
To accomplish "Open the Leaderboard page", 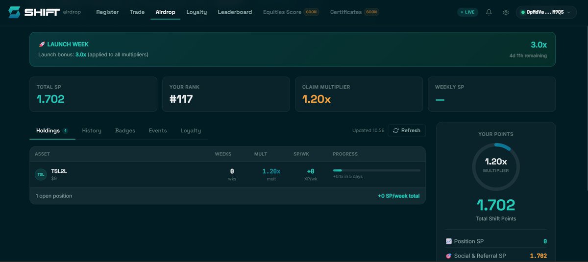I will tap(235, 12).
